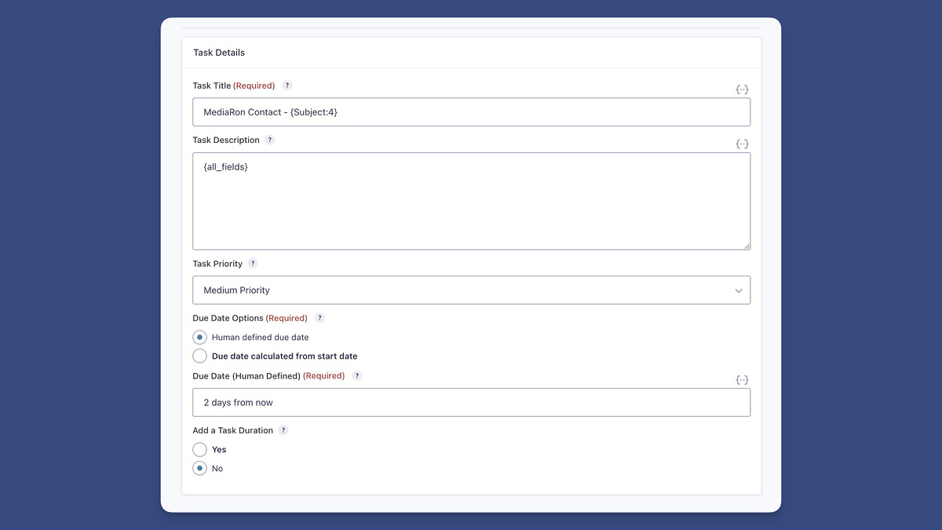Show help for Due Date (Human Defined)
The height and width of the screenshot is (530, 942).
tap(357, 376)
